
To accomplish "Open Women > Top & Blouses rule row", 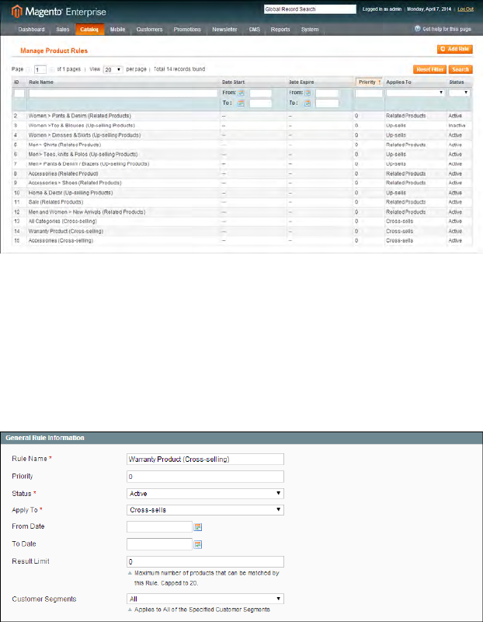I will (x=242, y=125).
